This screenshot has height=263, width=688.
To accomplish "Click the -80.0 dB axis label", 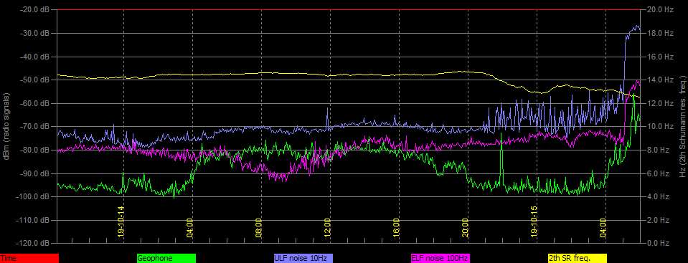I will click(x=34, y=150).
